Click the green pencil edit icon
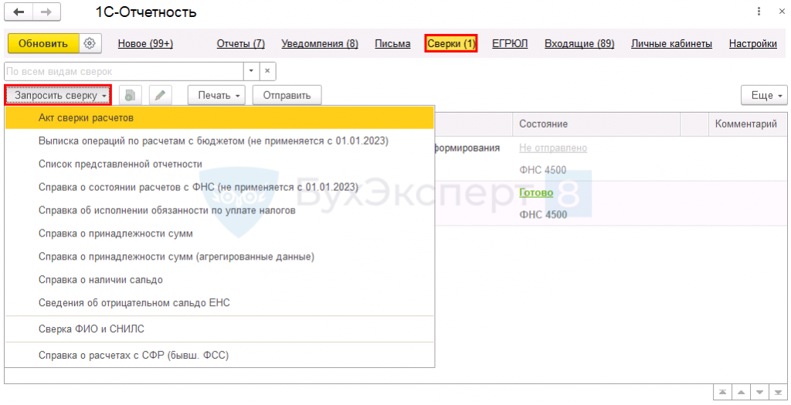791x405 pixels. 161,95
